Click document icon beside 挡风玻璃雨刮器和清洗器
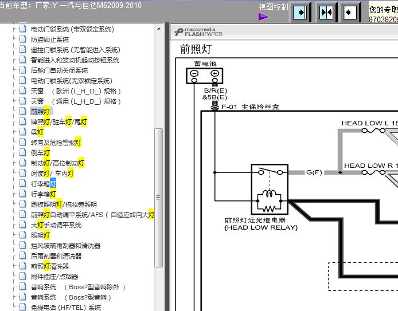The image size is (398, 311). tap(22, 245)
